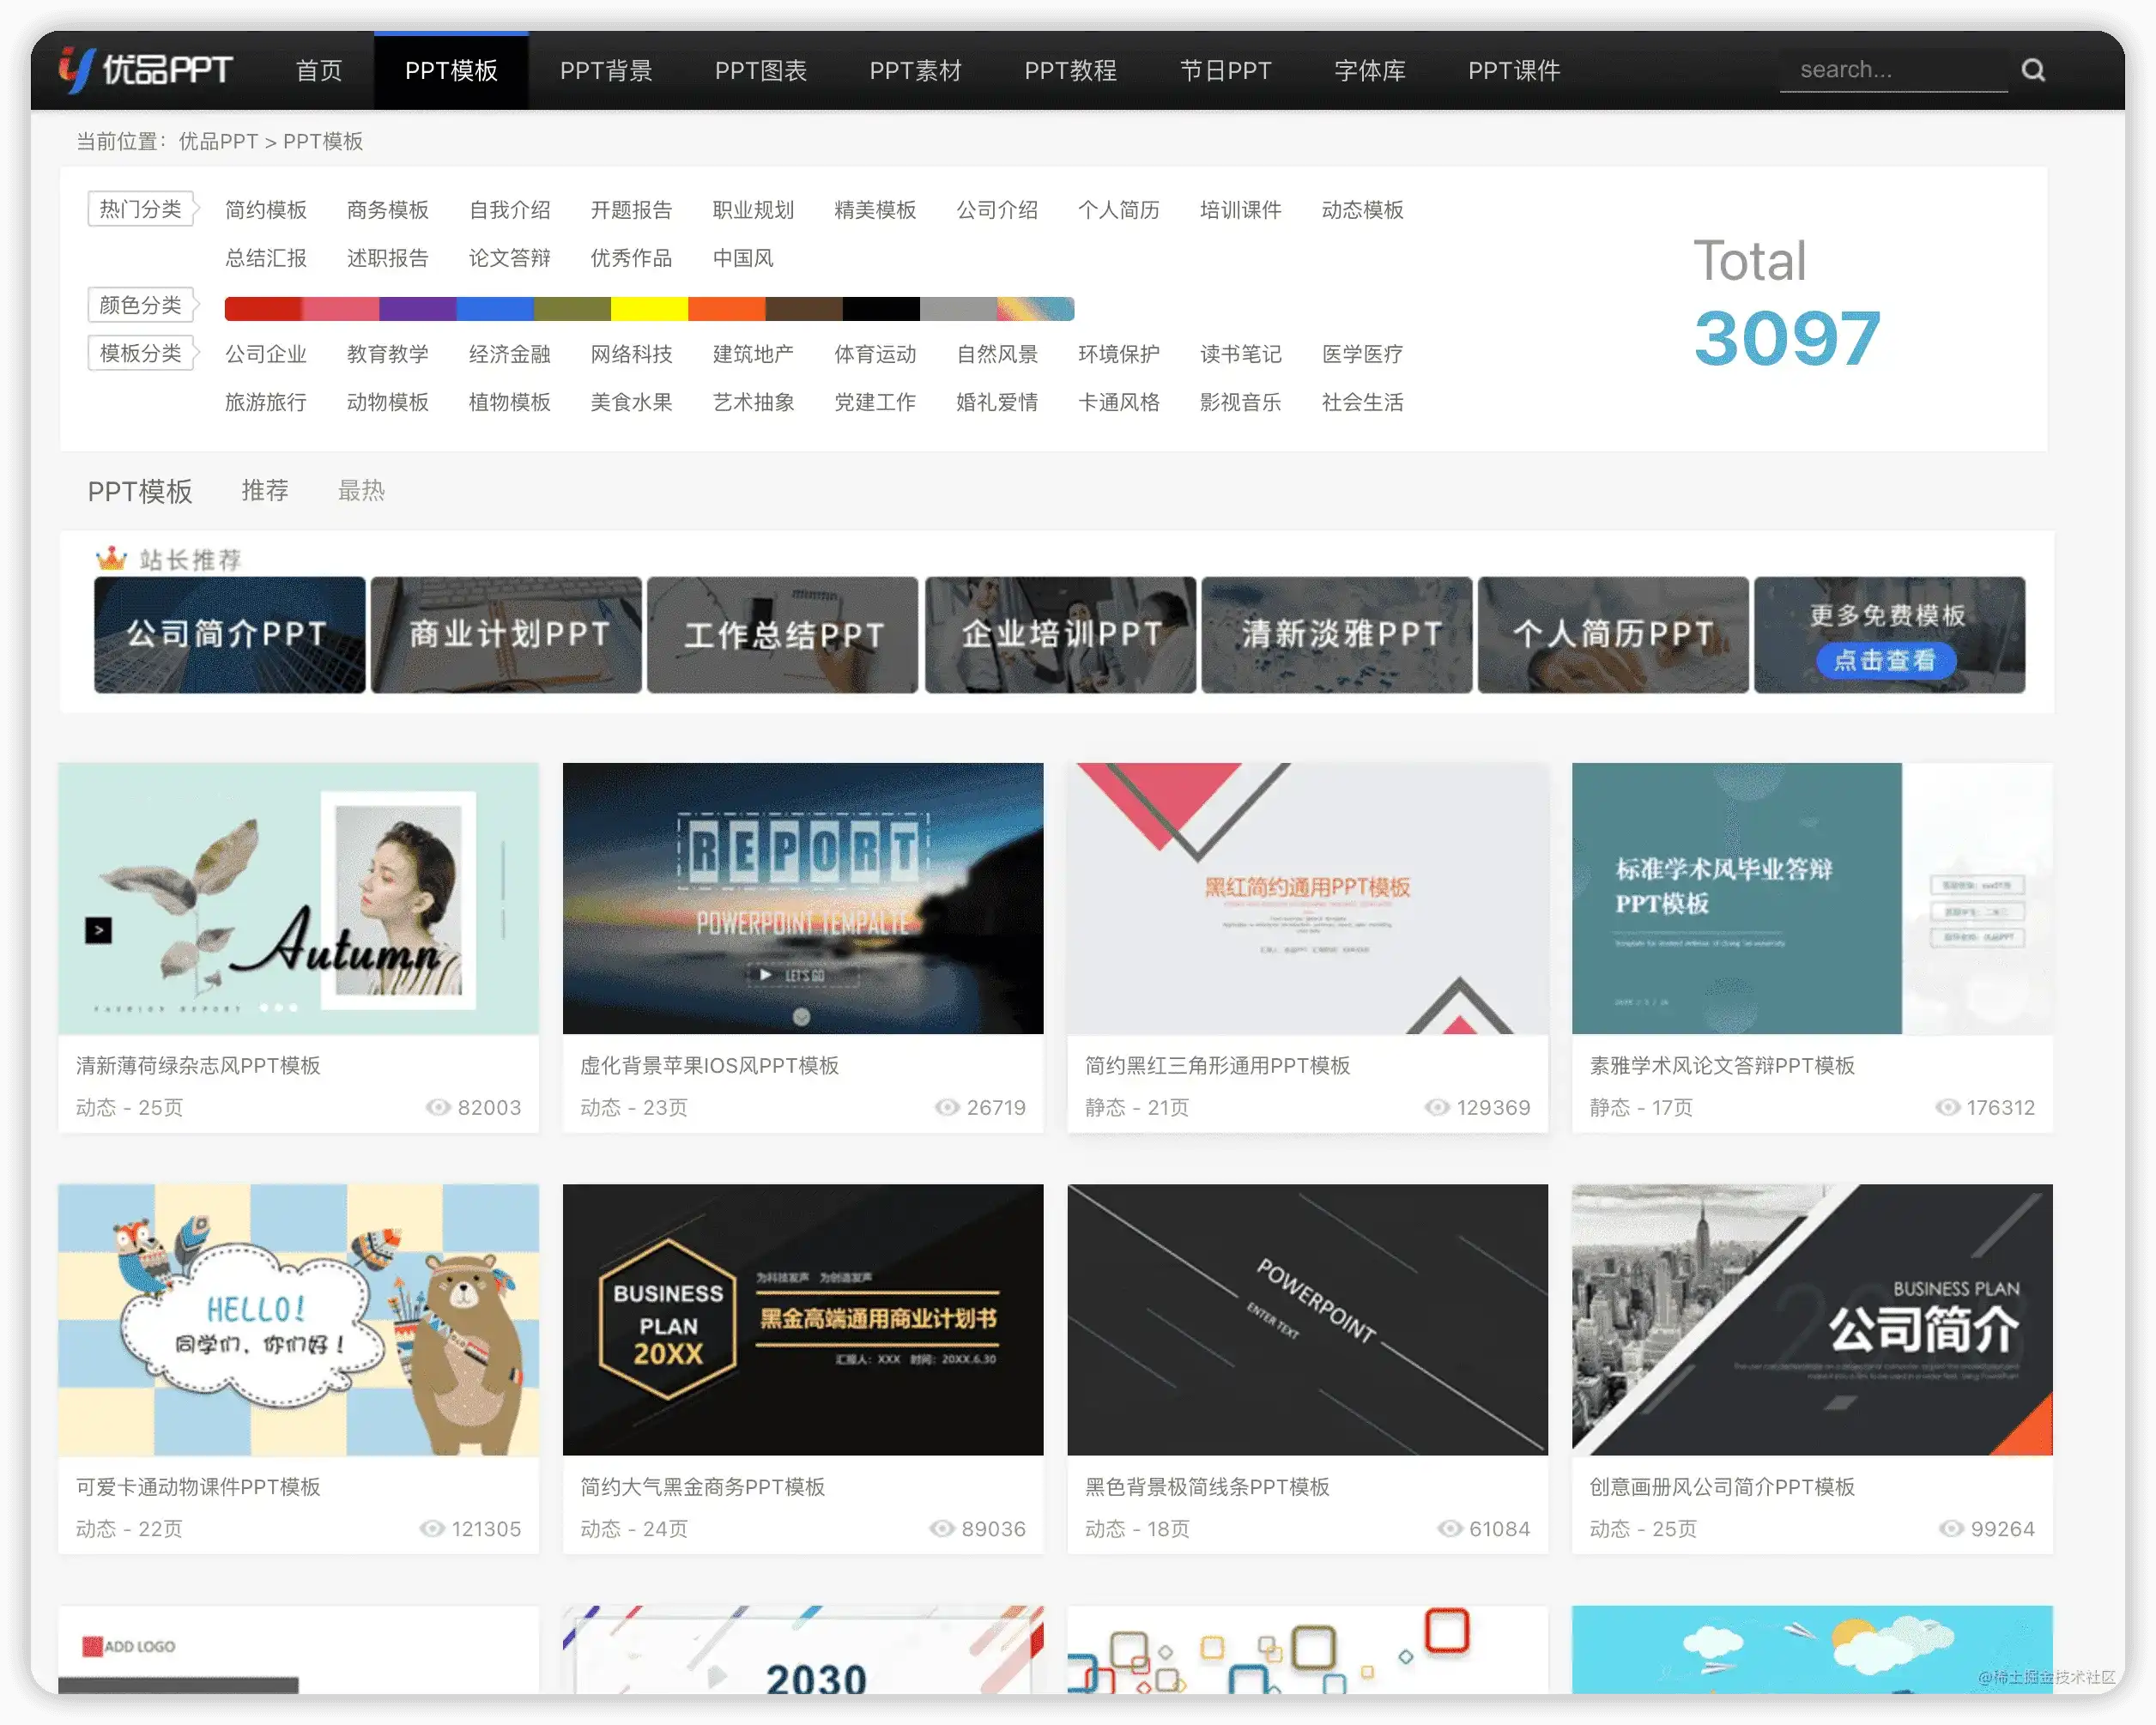Pick the yellow color swatch
This screenshot has height=1725, width=2156.
coord(649,308)
